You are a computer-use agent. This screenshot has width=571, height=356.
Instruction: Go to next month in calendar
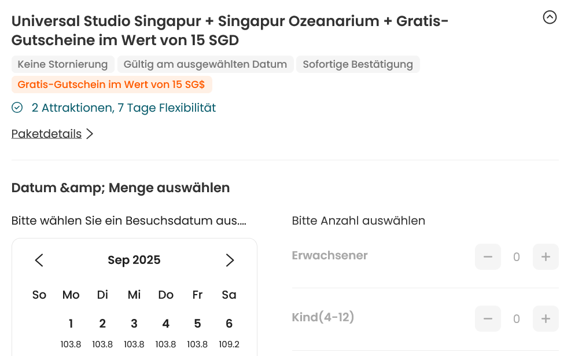point(230,260)
